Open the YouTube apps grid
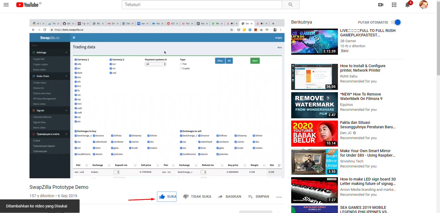Screen dimensions: 440x213 (x=394, y=5)
